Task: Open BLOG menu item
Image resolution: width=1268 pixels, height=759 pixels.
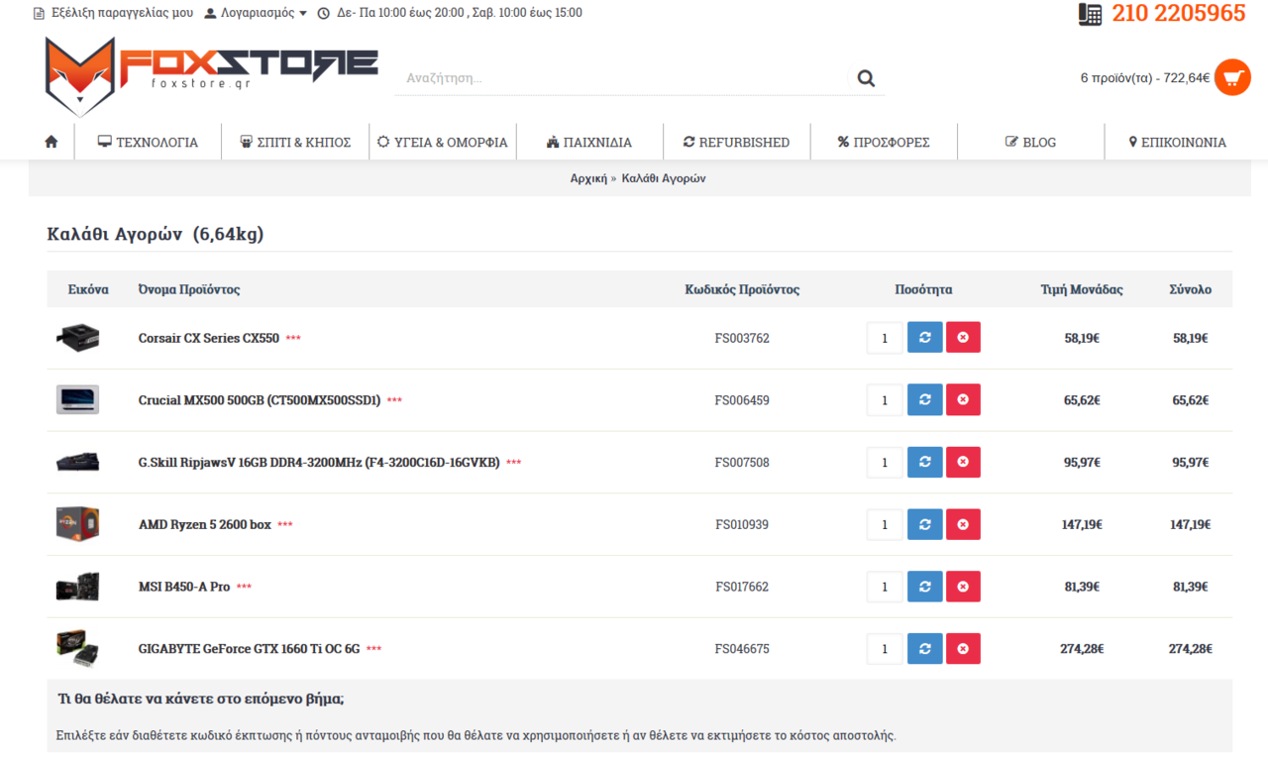Action: [1030, 142]
